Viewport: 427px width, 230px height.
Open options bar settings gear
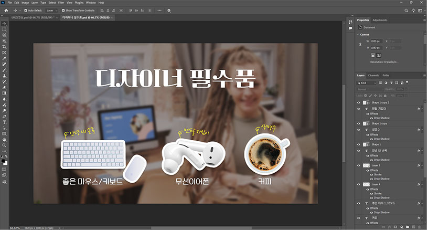click(x=169, y=11)
